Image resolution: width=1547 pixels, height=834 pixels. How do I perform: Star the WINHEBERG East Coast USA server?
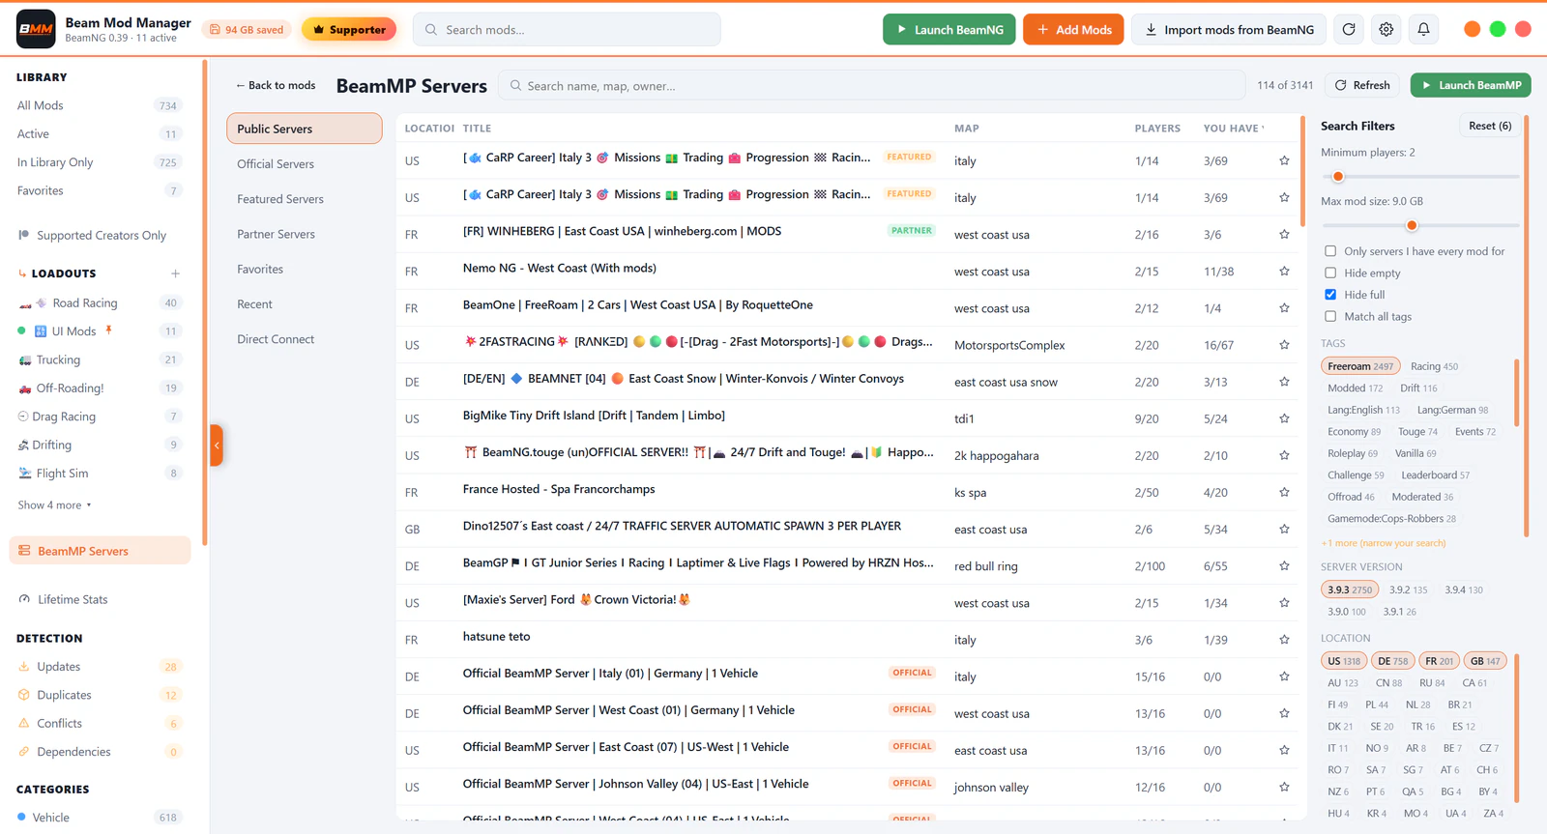click(1284, 235)
